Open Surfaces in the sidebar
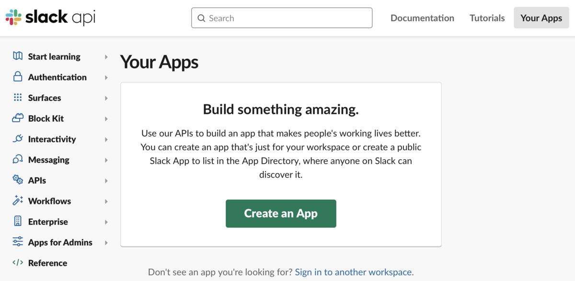This screenshot has height=281, width=575. coord(45,98)
